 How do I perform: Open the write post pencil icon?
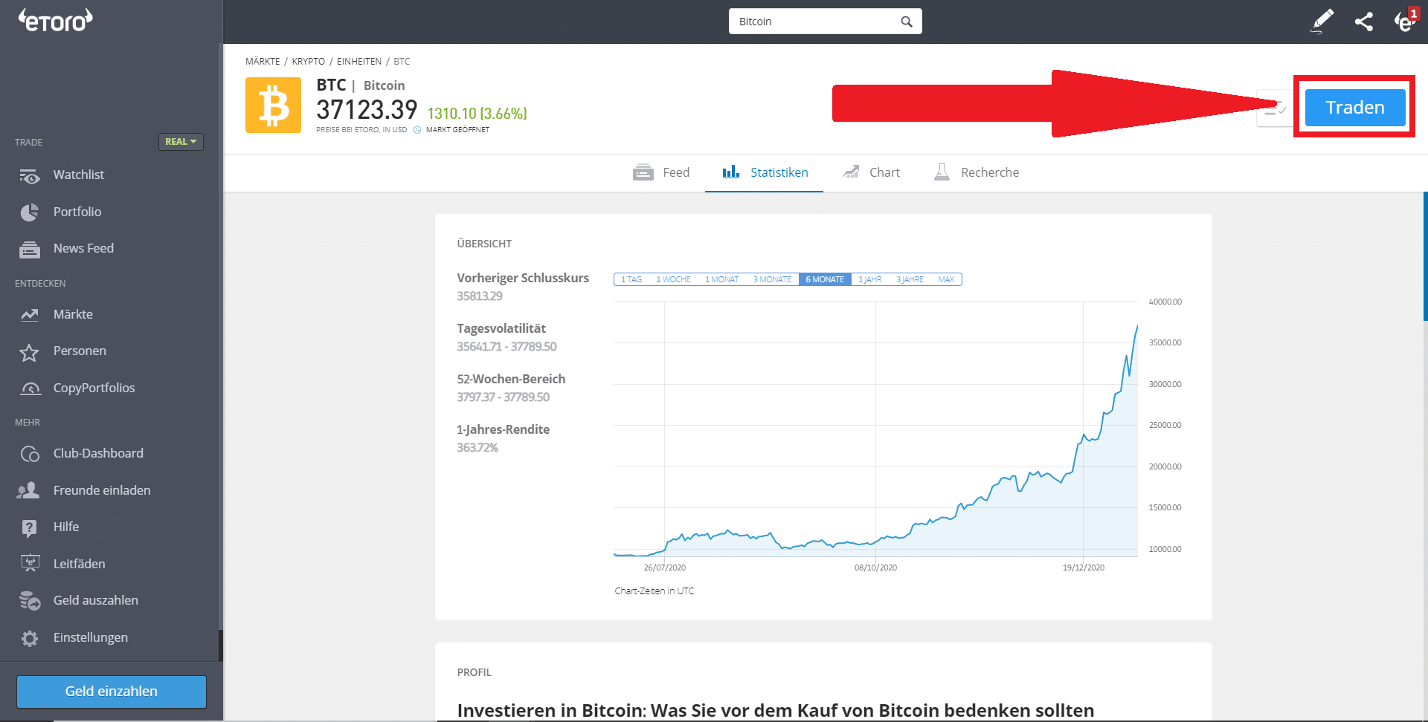click(1322, 21)
